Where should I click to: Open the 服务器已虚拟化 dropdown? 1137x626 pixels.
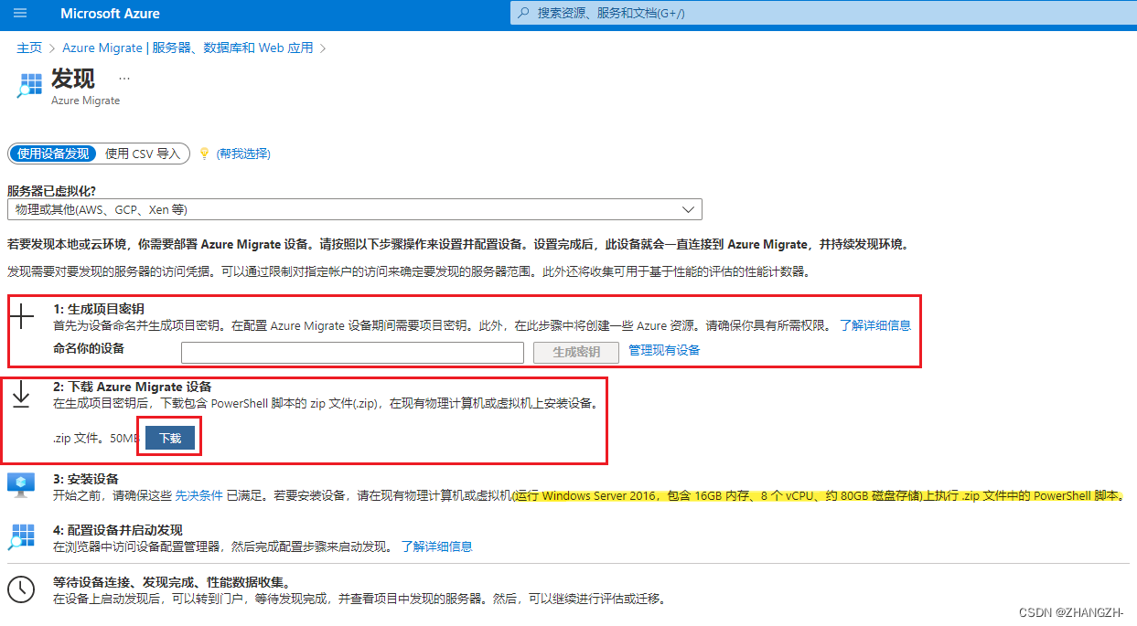354,209
